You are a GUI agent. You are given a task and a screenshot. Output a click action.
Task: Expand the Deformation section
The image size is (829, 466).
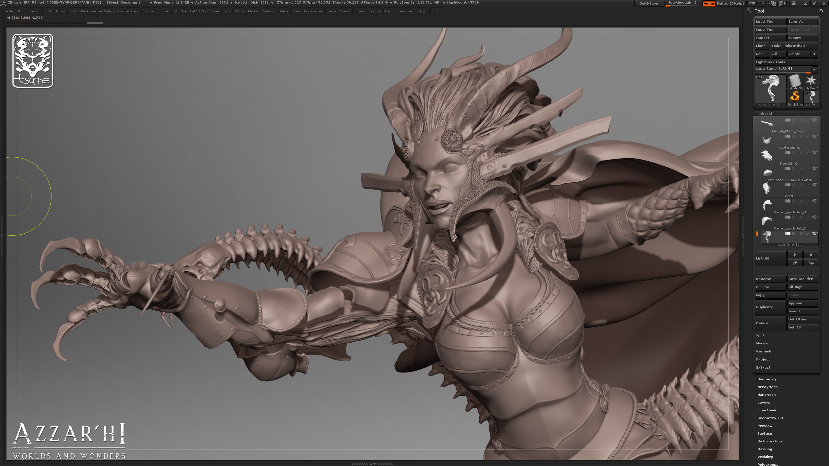[x=769, y=441]
